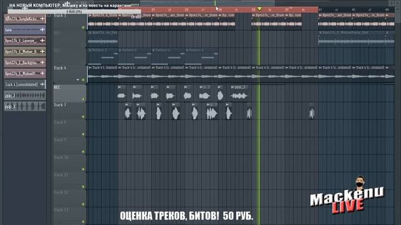This screenshot has height=225, width=401.
Task: Select the Track 9 header label
Action: [x=60, y=140]
